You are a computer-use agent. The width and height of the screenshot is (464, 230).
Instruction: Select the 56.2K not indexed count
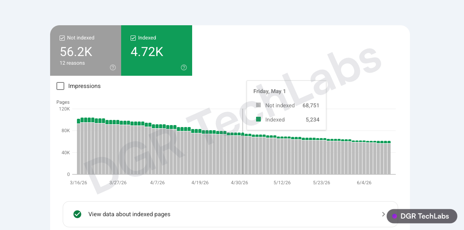tap(76, 52)
